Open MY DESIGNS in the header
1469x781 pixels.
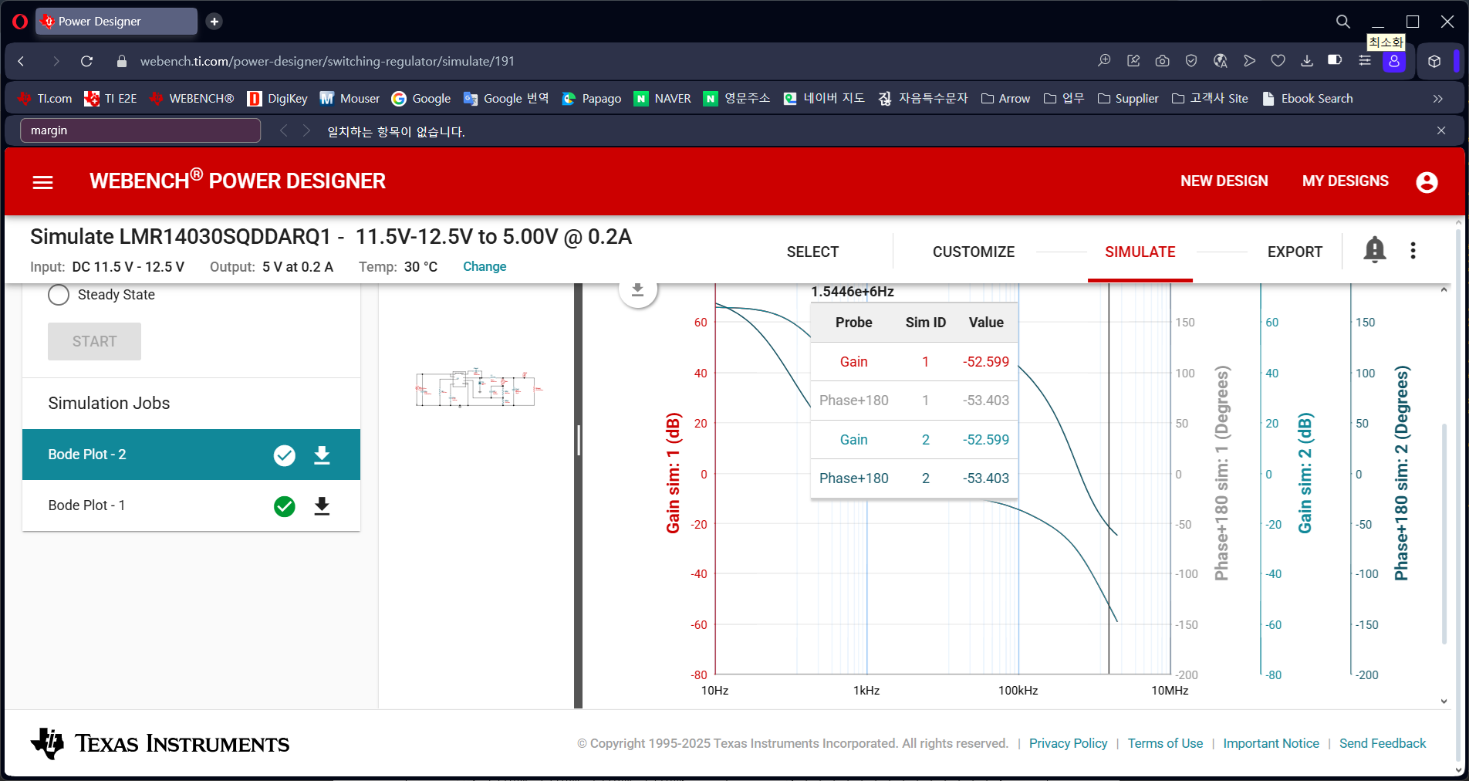pos(1346,181)
